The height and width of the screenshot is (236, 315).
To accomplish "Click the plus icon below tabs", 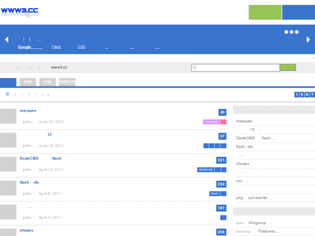I will point(7,94).
